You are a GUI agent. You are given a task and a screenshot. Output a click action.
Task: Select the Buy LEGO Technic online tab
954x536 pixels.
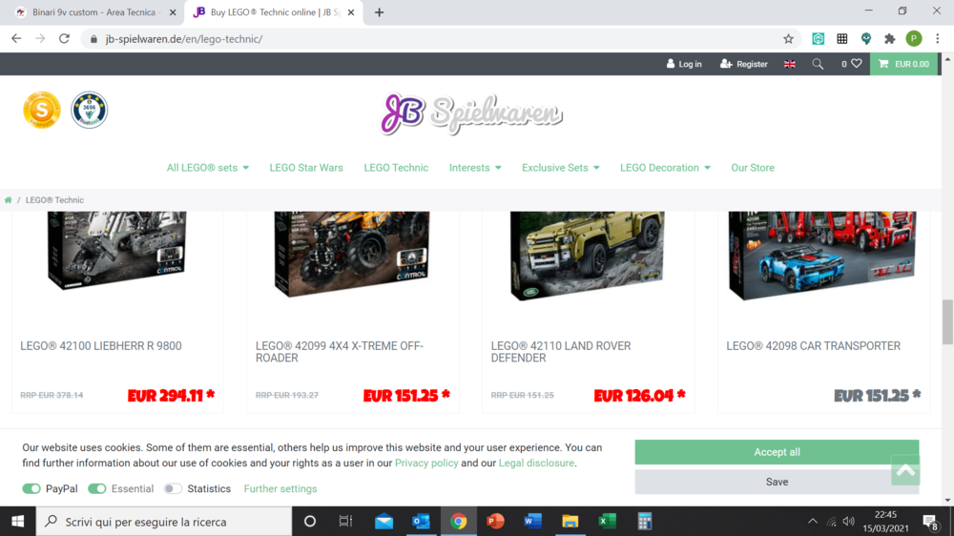pos(274,12)
